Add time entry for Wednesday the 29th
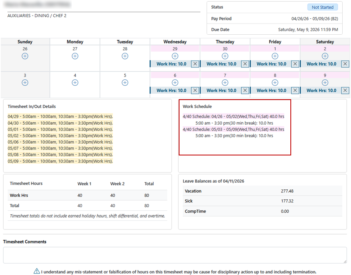This screenshot has height=275, width=351. point(175,56)
